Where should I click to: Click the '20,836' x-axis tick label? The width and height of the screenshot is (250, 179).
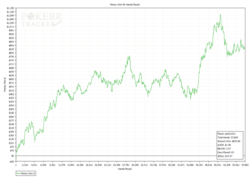[98, 165]
